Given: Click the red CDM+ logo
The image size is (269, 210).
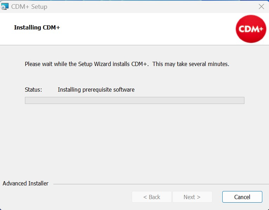Looking at the screenshot, I should [251, 29].
